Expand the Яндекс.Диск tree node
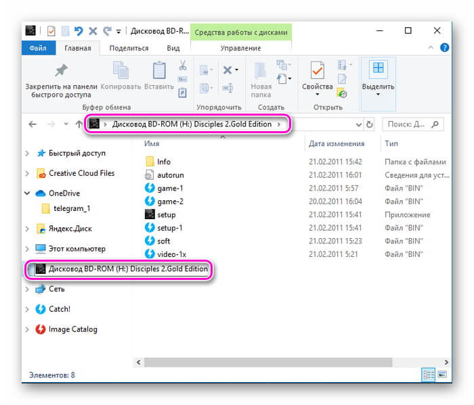 point(27,229)
